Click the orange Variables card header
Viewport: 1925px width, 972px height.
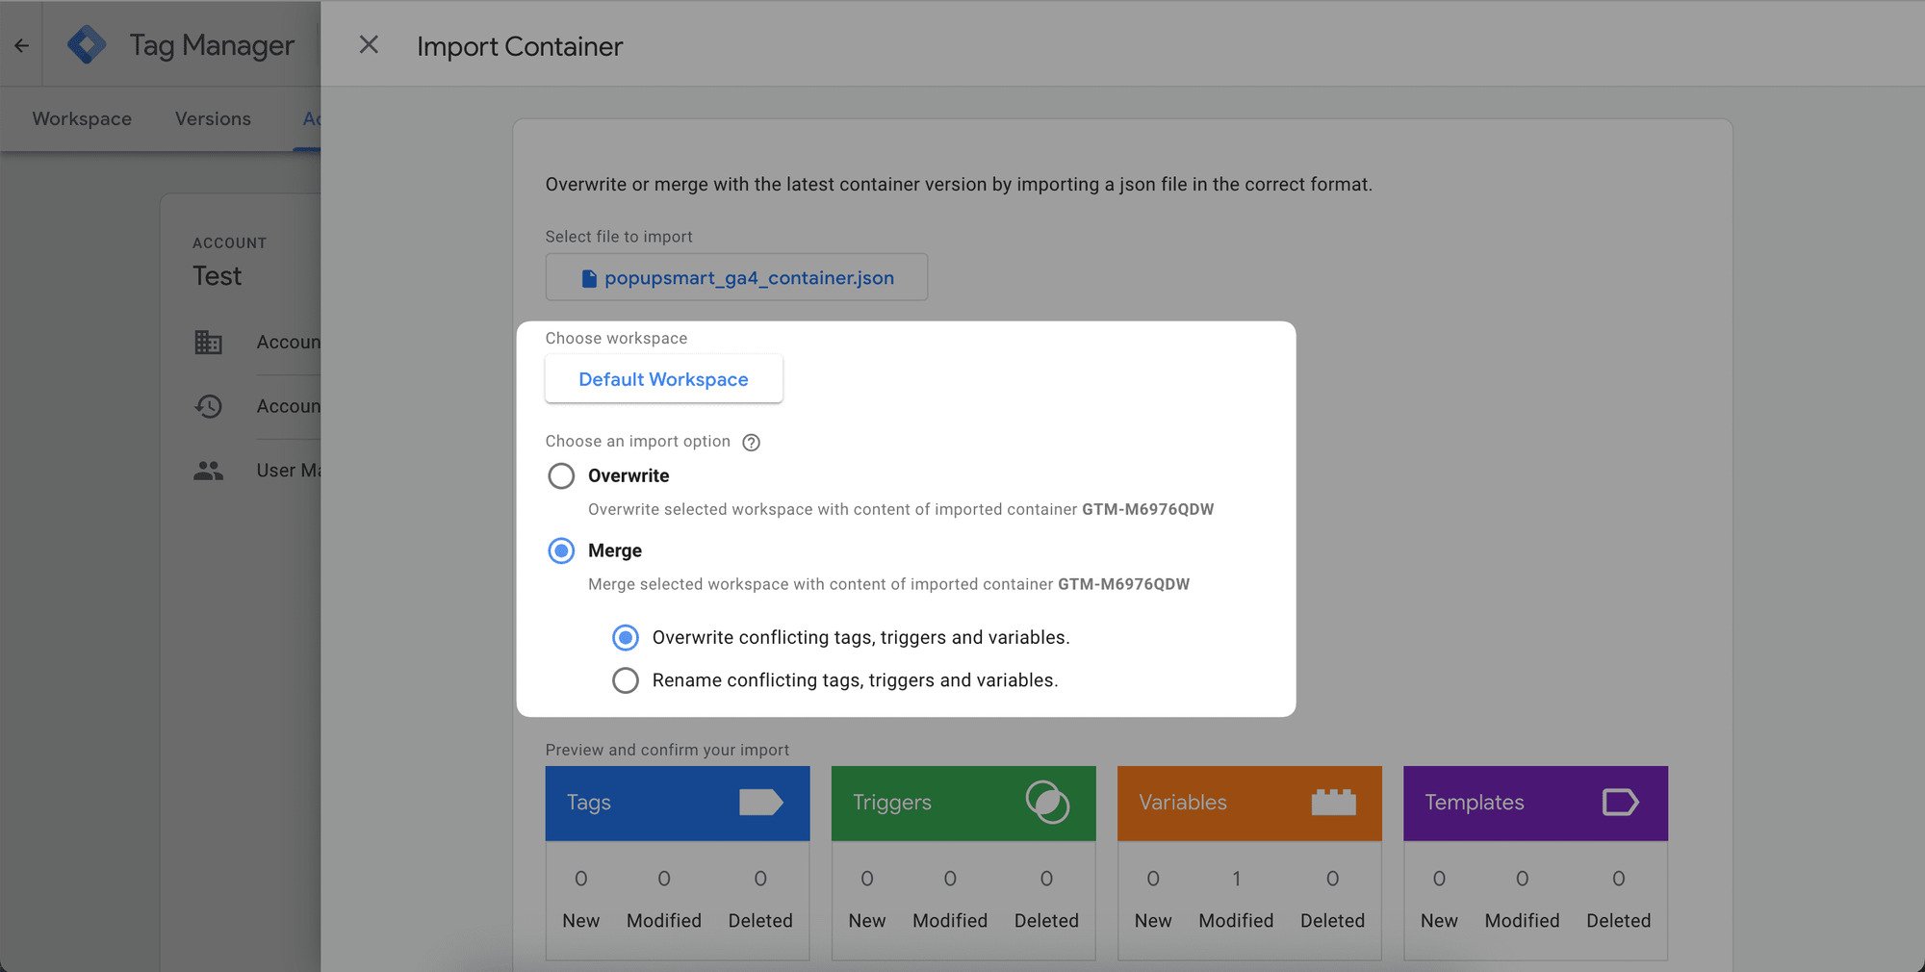(x=1249, y=803)
